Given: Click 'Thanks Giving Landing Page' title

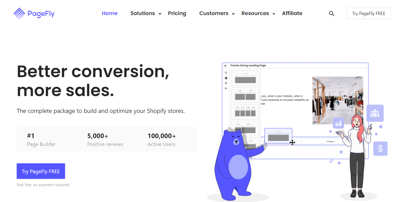Looking at the screenshot, I should tap(248, 65).
